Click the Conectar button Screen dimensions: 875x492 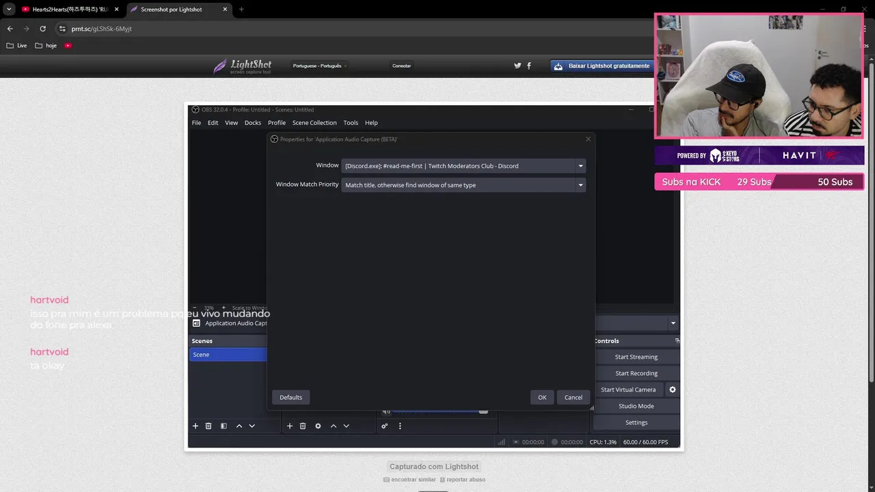coord(401,66)
